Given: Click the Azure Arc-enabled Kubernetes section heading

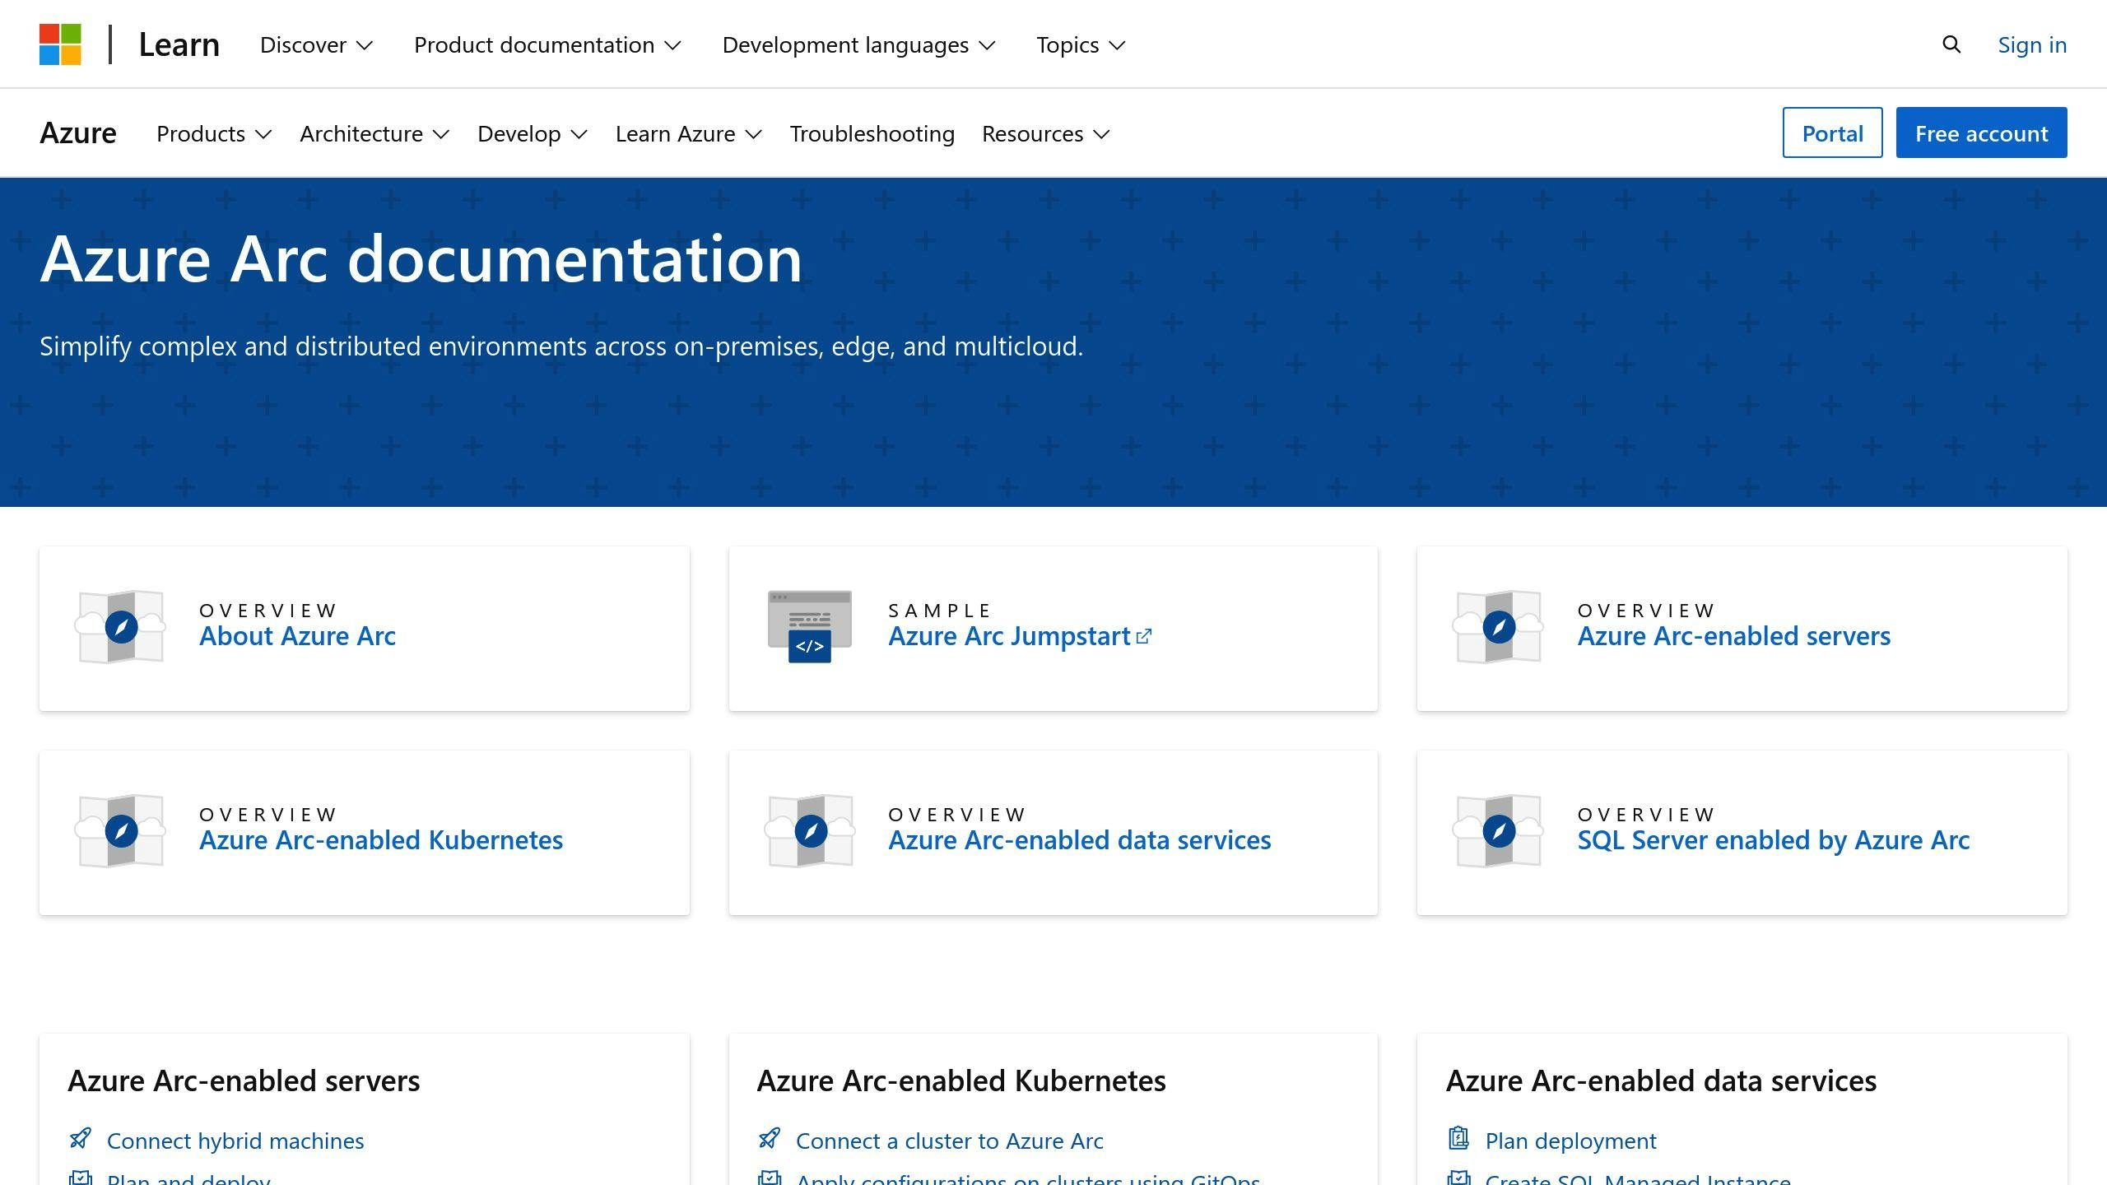Looking at the screenshot, I should [961, 1080].
